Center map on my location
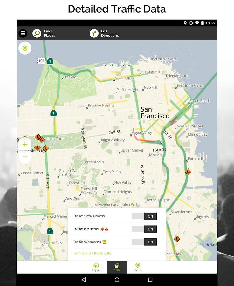 pos(25,48)
